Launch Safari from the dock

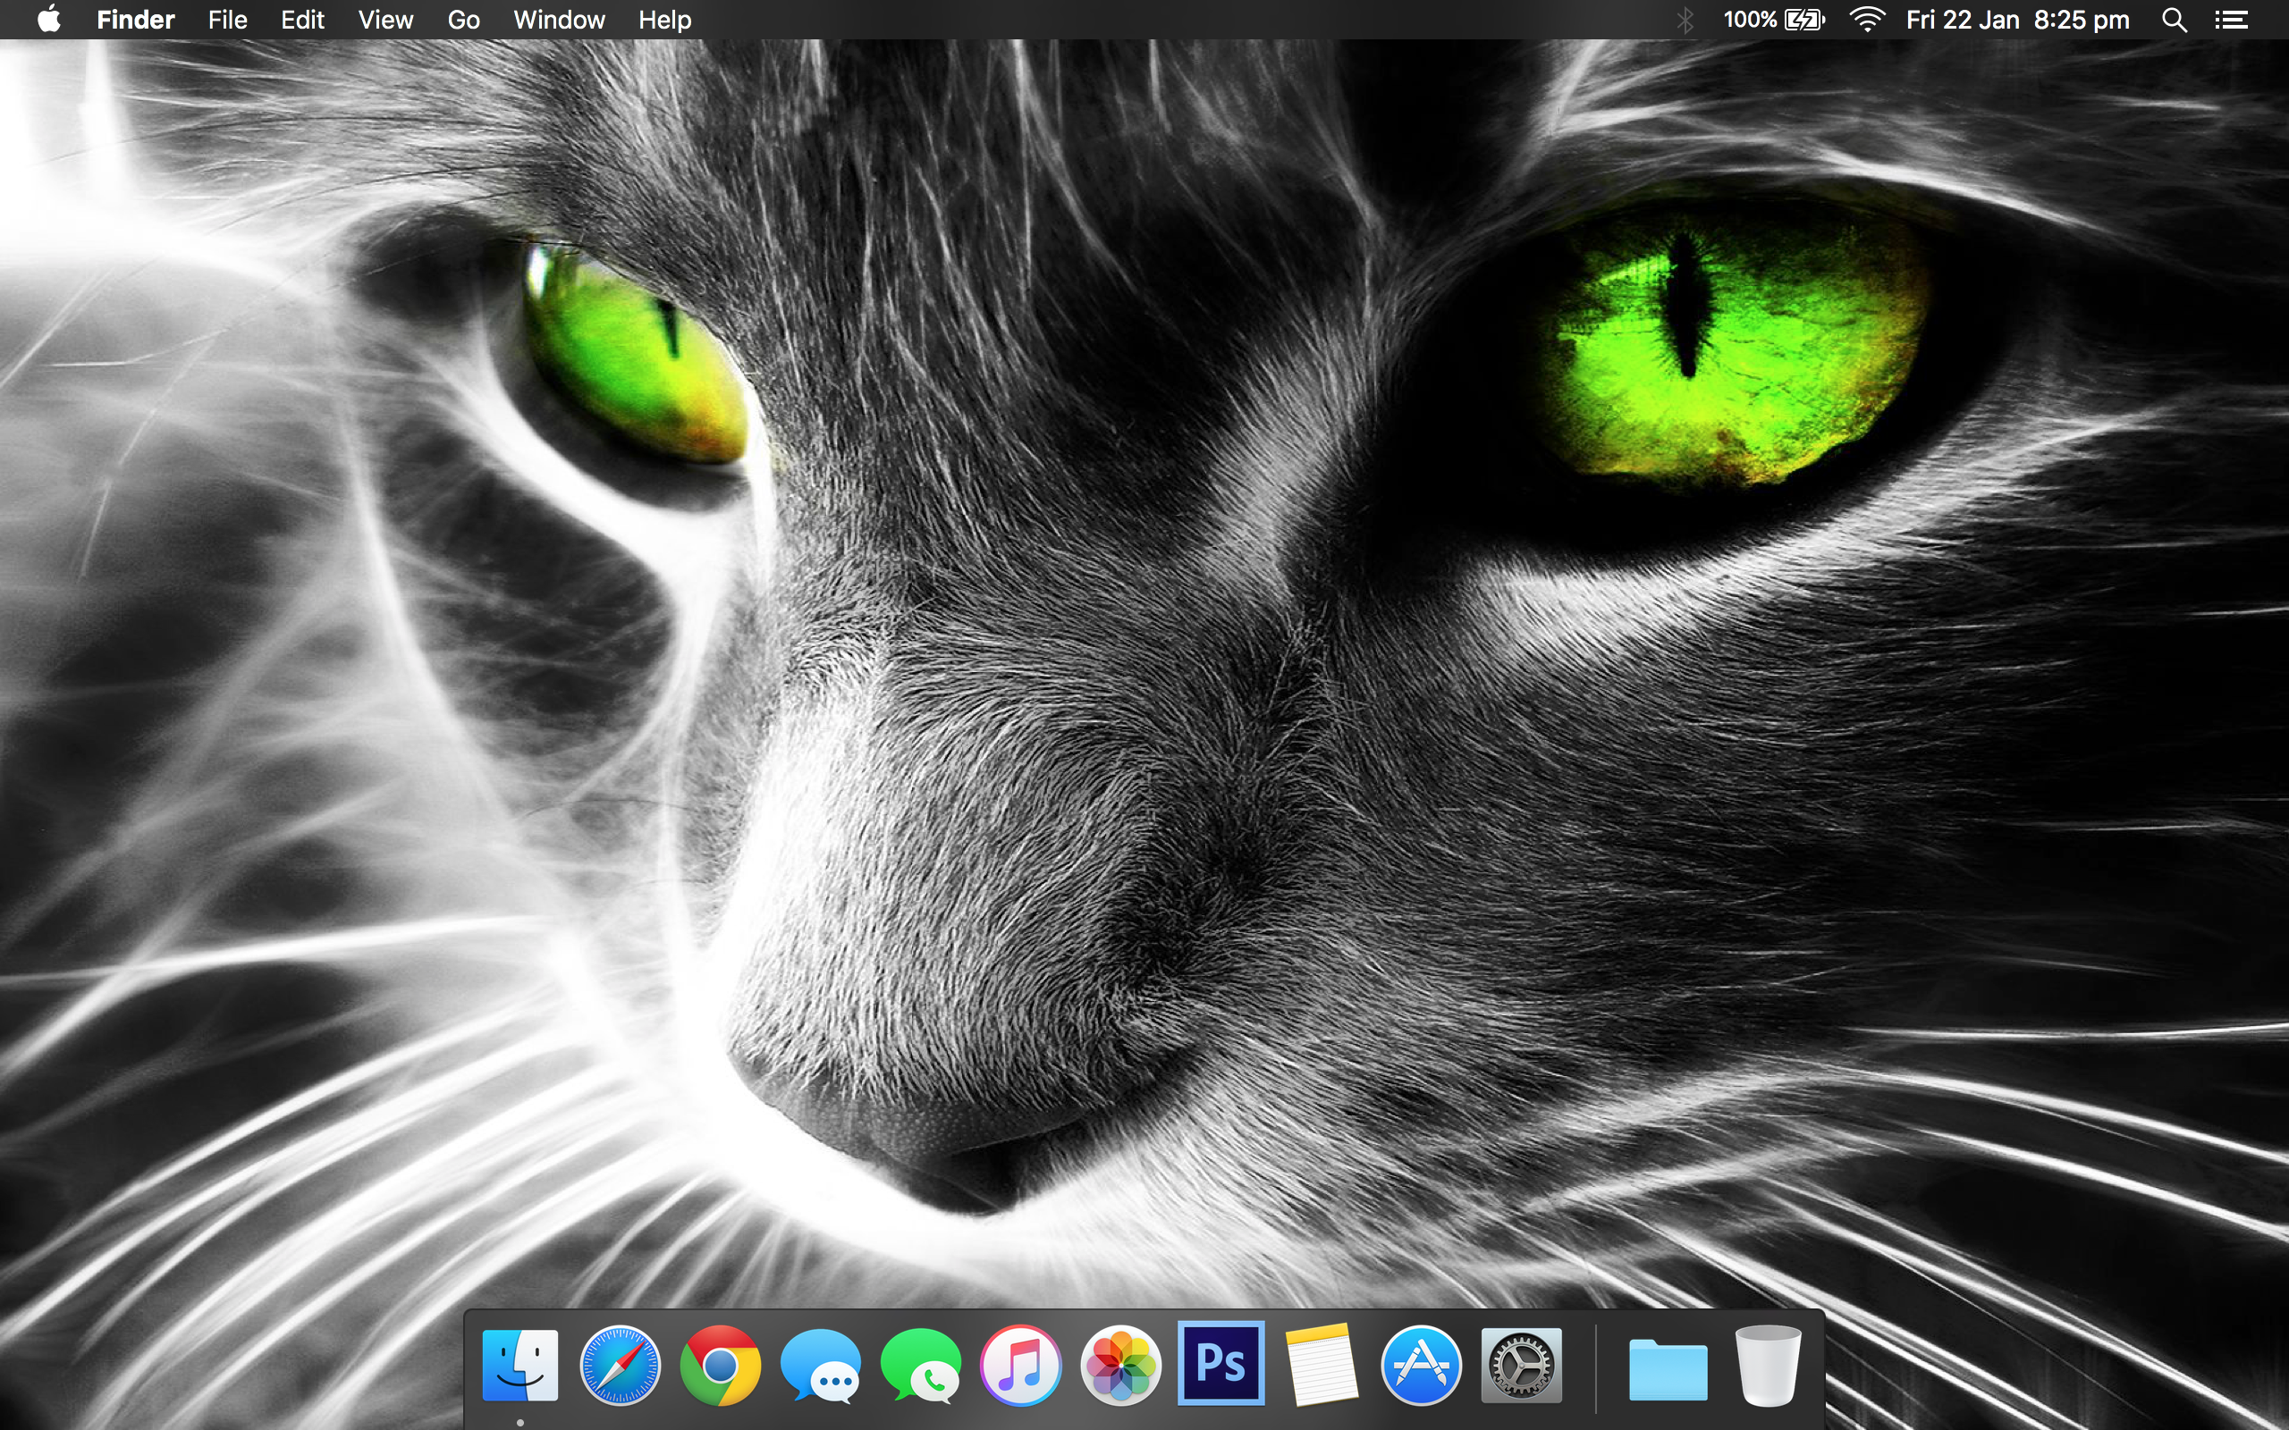[620, 1365]
